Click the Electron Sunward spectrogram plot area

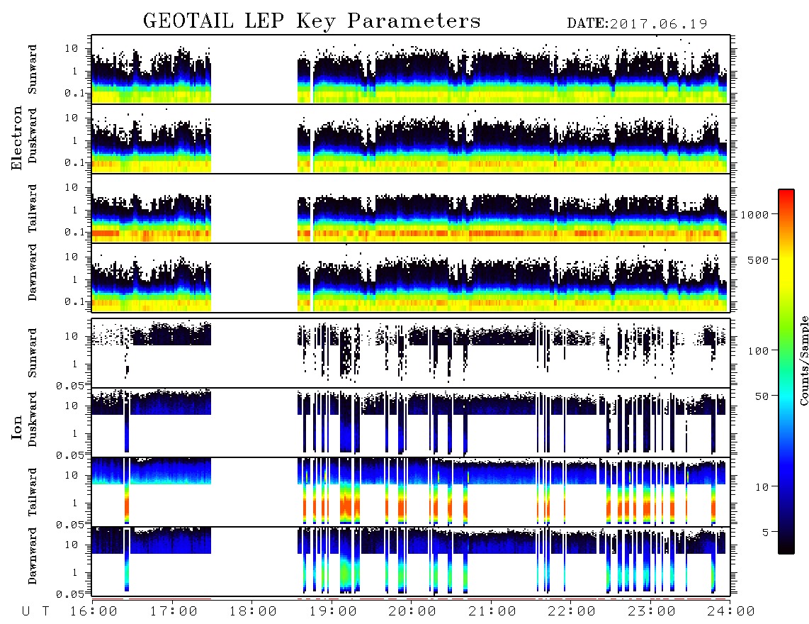point(411,69)
